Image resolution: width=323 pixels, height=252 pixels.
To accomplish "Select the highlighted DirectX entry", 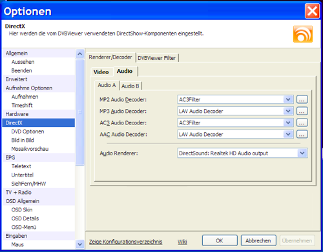I will pos(39,122).
